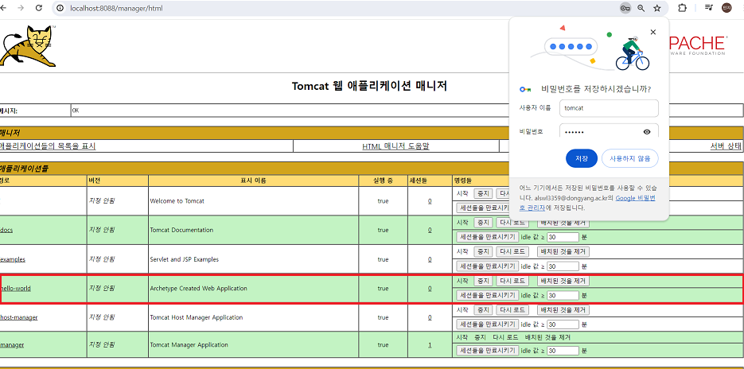Viewport: 744px width, 369px height.
Task: Open the host-manager application path link
Action: click(x=19, y=317)
